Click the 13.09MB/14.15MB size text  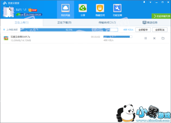(21, 40)
